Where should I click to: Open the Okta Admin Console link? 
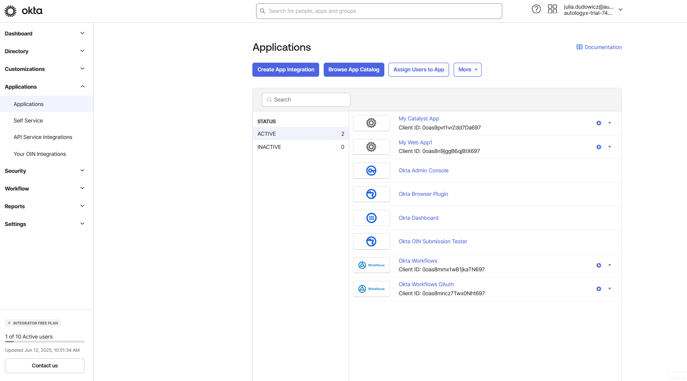(423, 170)
